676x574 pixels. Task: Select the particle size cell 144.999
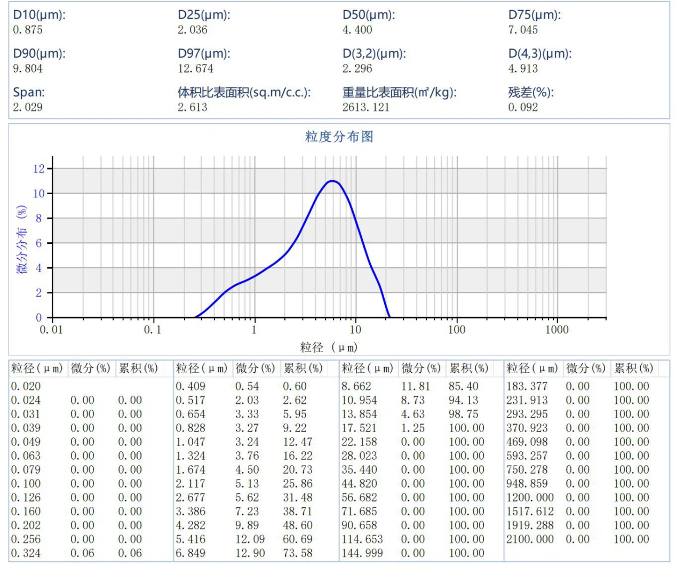[362, 553]
